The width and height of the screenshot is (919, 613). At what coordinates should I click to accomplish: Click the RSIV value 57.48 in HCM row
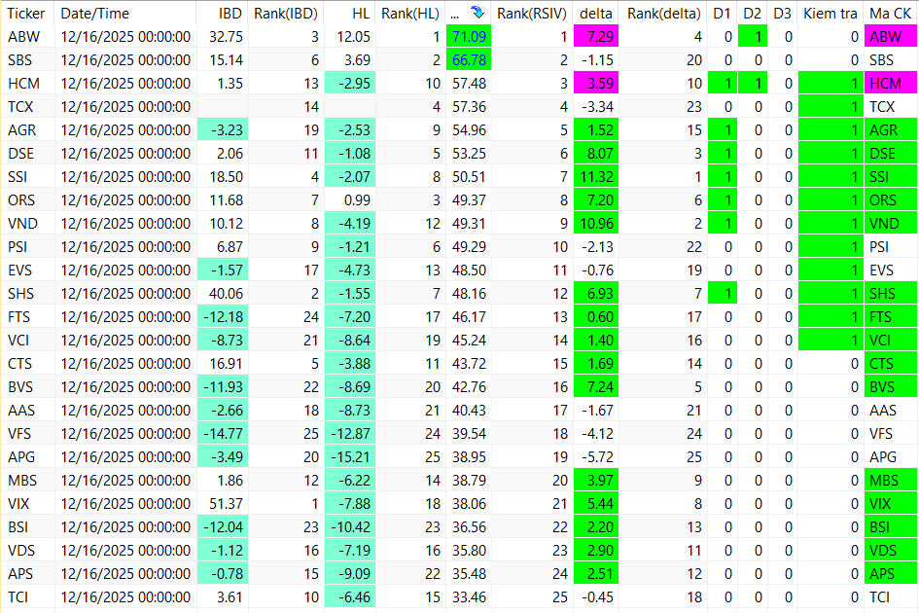469,84
